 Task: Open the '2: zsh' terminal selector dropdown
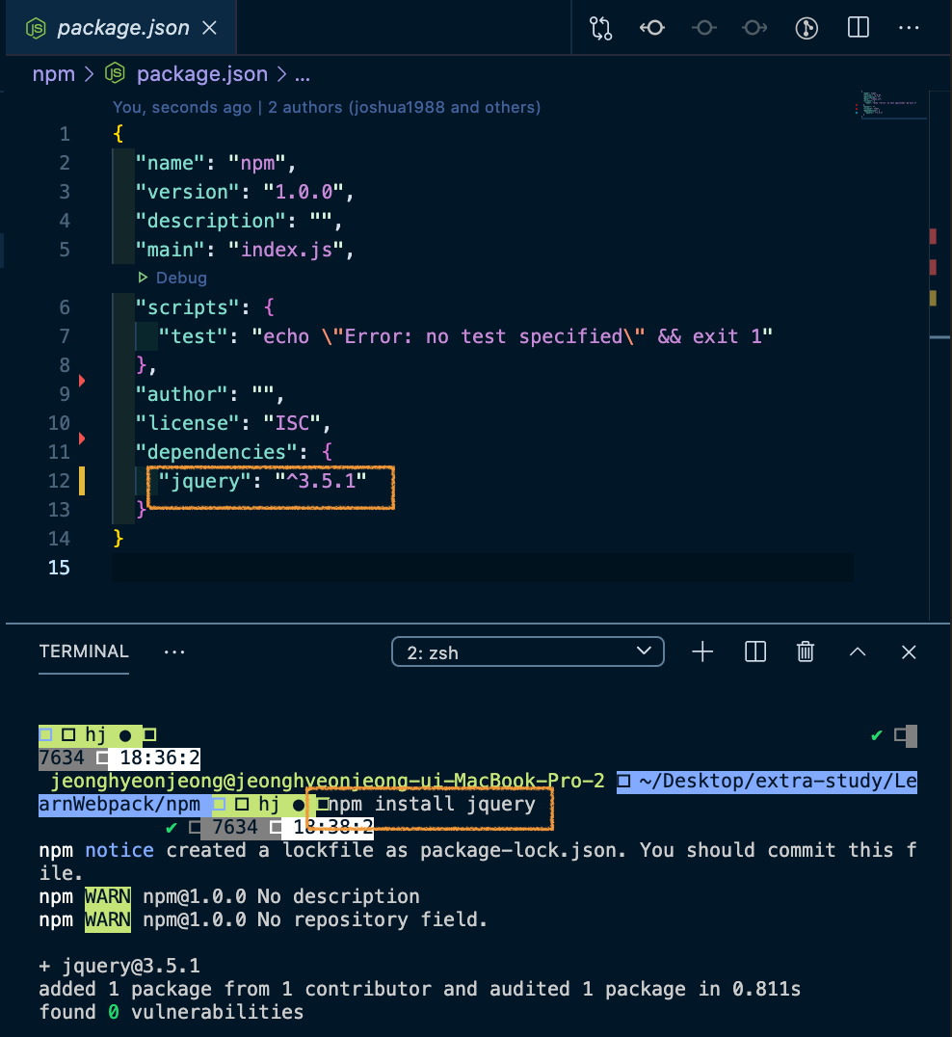[x=527, y=651]
